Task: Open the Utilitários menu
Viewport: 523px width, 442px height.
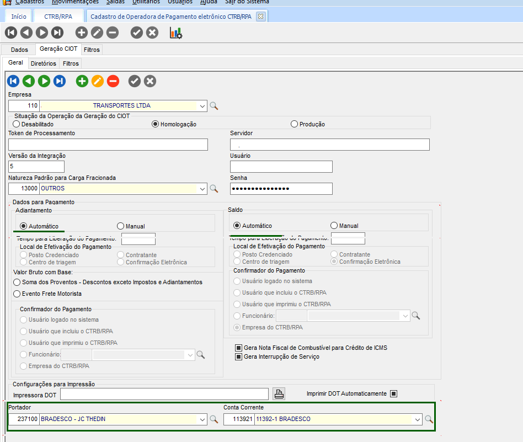Action: 147,2
